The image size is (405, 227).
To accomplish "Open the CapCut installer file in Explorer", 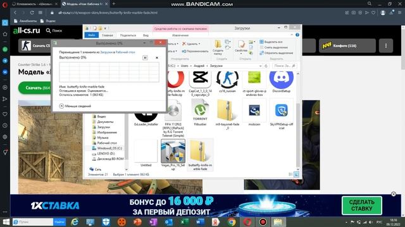I will click(200, 83).
